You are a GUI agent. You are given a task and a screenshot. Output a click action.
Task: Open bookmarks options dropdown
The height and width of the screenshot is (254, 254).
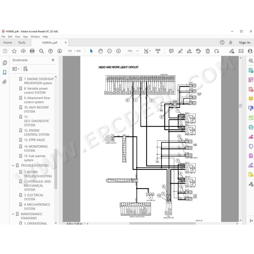(x=16, y=69)
